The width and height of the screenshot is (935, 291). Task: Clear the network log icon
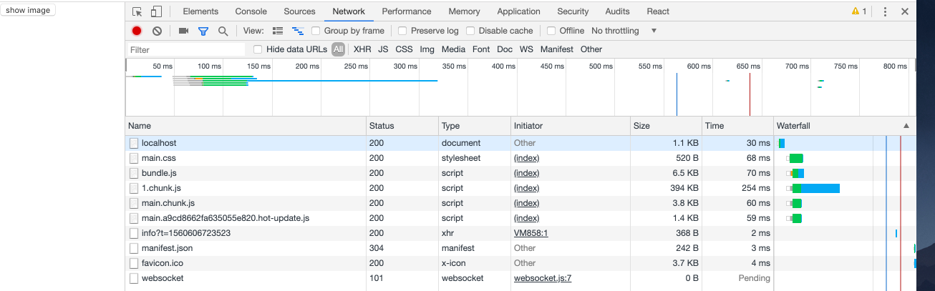tap(157, 31)
